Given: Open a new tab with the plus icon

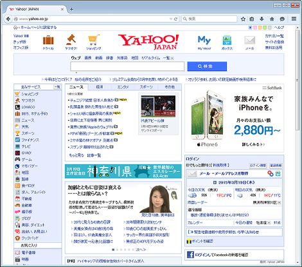Looking at the screenshot, I should tap(72, 9).
